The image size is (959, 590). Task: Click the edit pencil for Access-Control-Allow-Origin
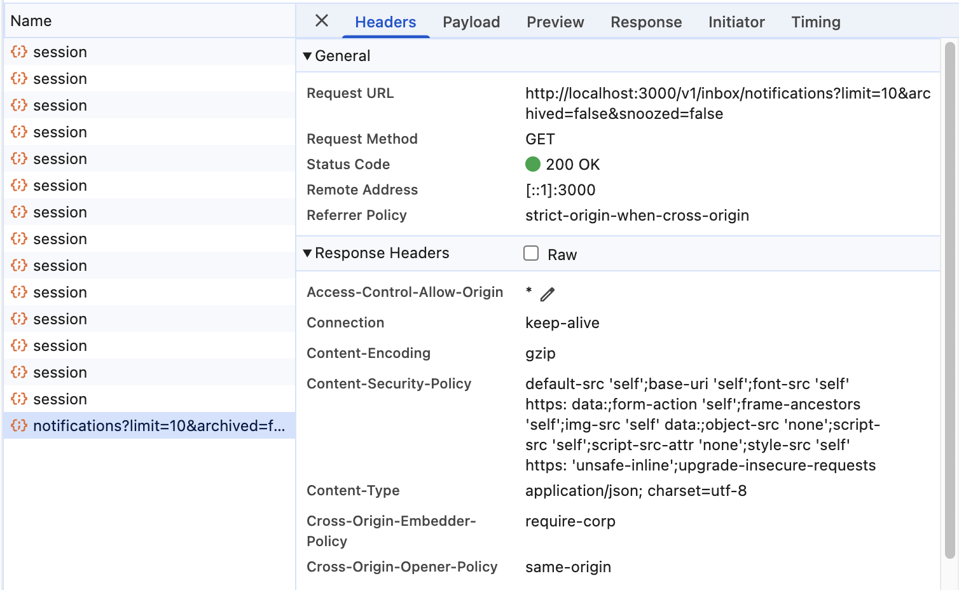click(548, 294)
